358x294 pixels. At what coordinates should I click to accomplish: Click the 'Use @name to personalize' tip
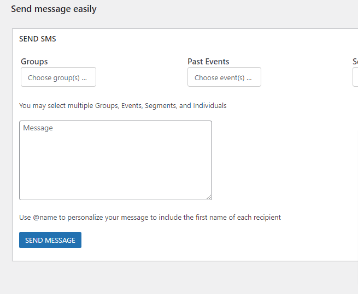point(150,218)
